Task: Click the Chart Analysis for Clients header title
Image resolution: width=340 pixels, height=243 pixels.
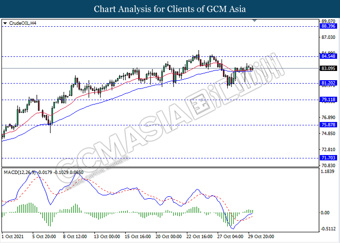Action: tap(170, 9)
